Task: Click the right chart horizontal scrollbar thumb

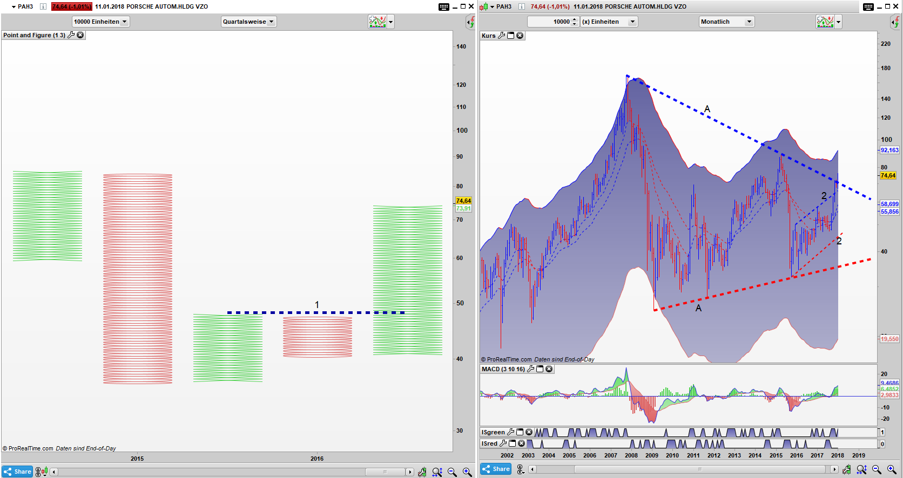Action: point(700,469)
